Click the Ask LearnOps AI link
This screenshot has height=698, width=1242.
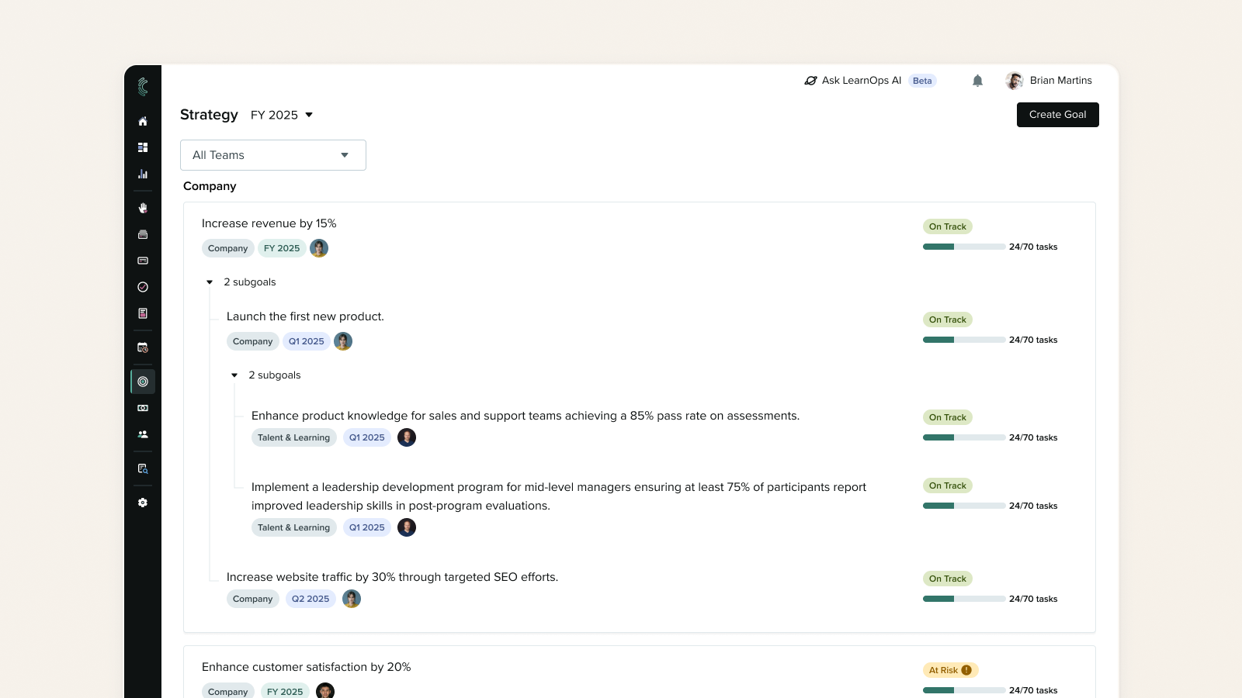point(862,81)
